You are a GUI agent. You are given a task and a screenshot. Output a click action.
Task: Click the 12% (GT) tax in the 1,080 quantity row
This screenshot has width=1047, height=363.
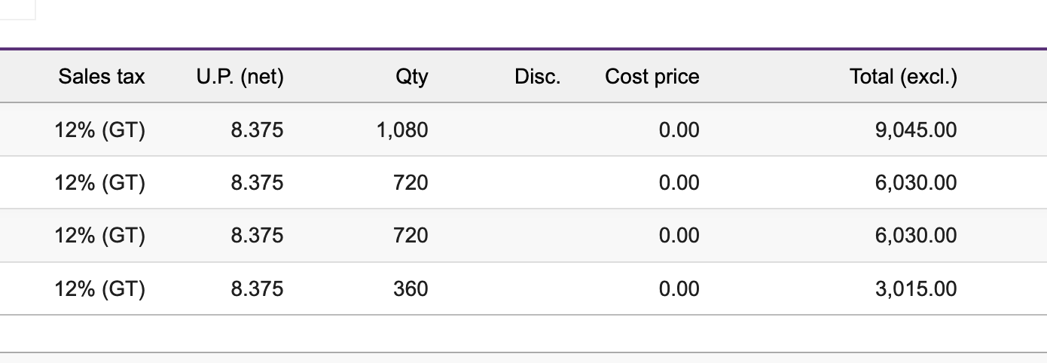click(x=99, y=130)
